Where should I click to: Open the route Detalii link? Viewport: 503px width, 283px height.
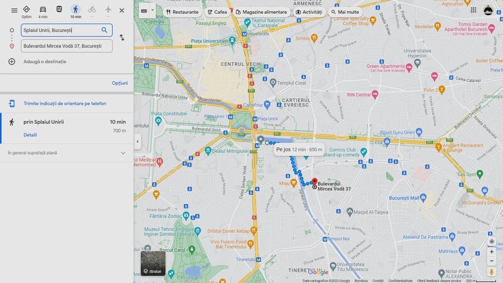point(30,135)
